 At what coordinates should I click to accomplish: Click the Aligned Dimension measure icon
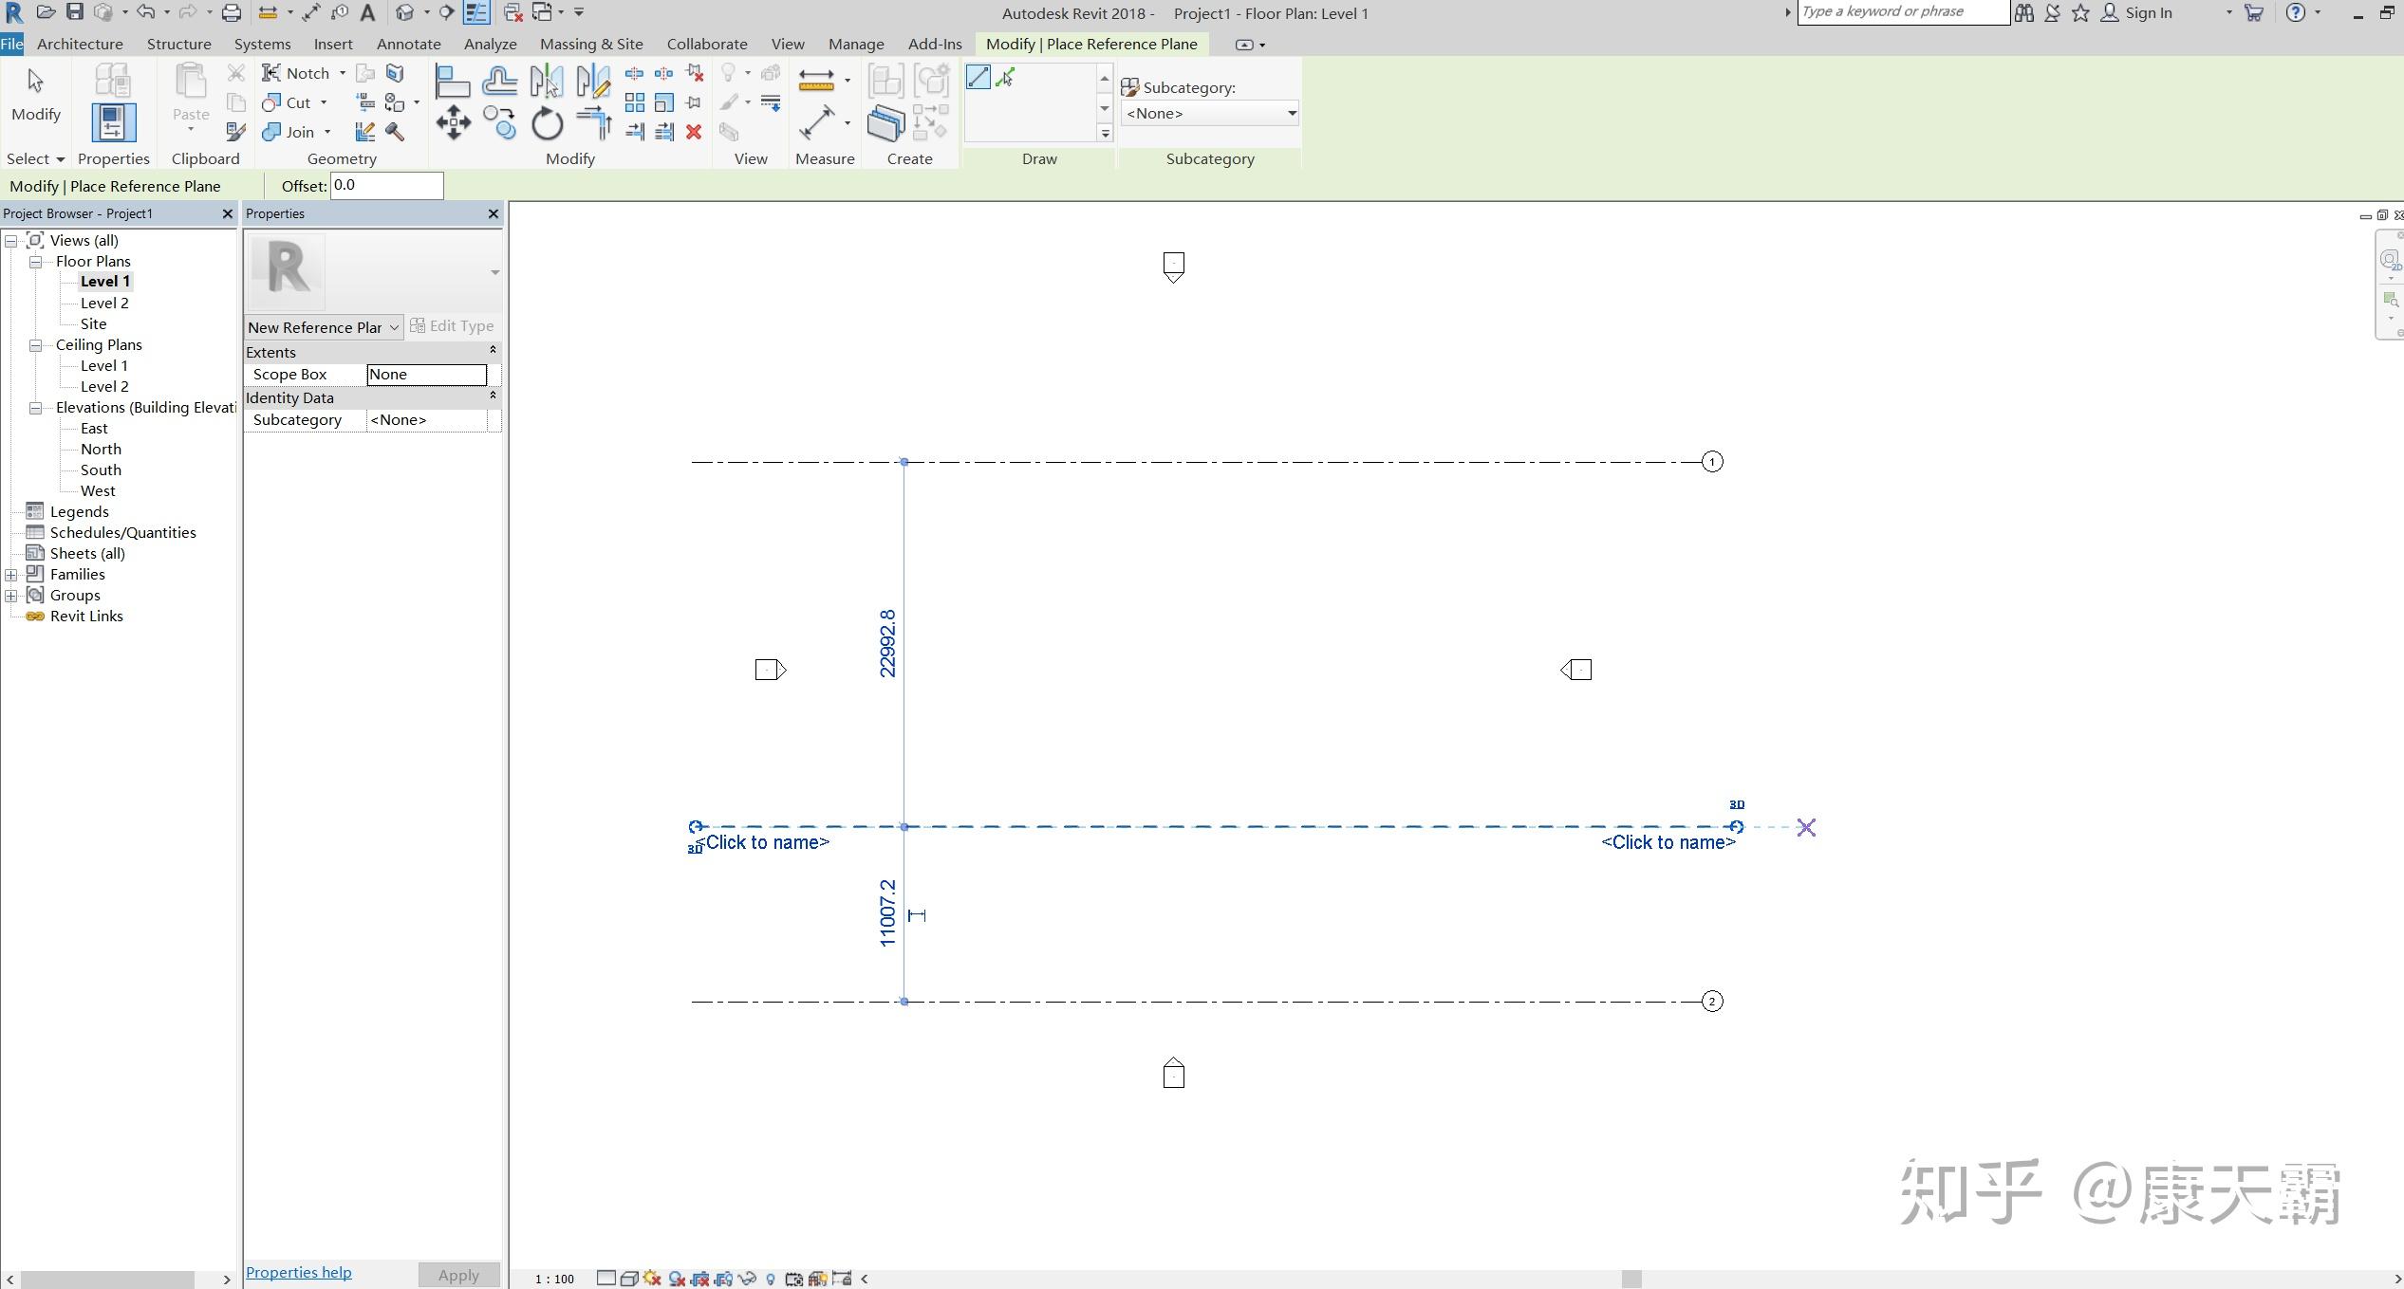click(x=816, y=123)
